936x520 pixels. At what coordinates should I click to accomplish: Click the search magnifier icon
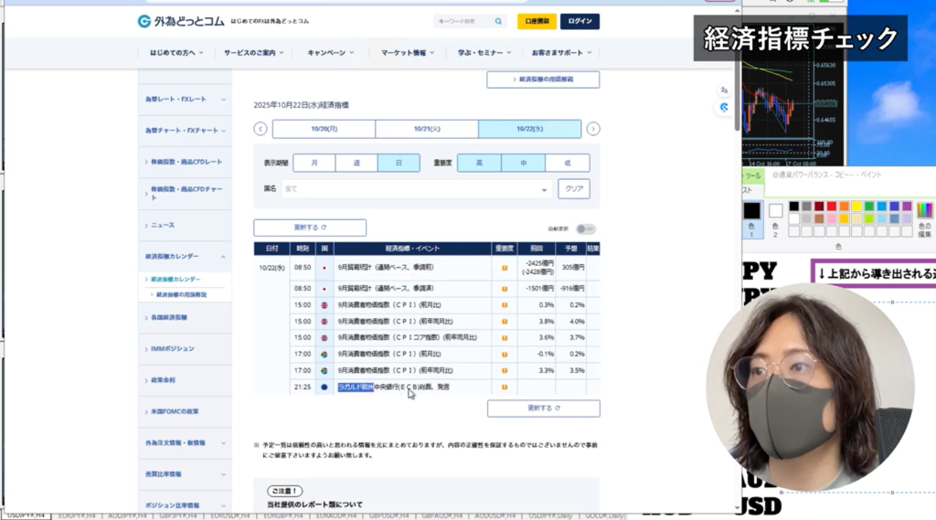click(498, 21)
